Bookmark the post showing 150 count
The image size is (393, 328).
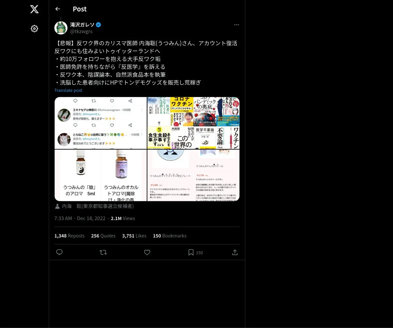click(196, 252)
